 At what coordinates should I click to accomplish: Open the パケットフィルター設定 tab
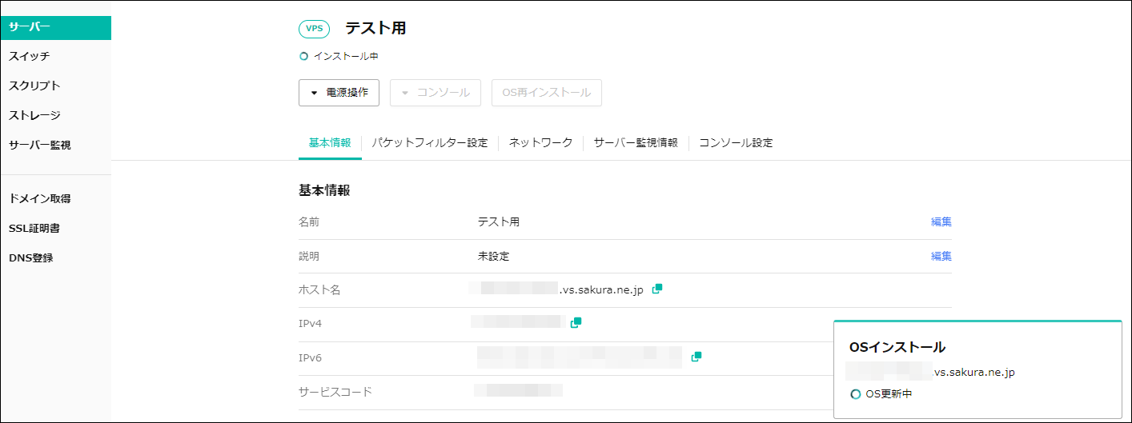(x=430, y=143)
